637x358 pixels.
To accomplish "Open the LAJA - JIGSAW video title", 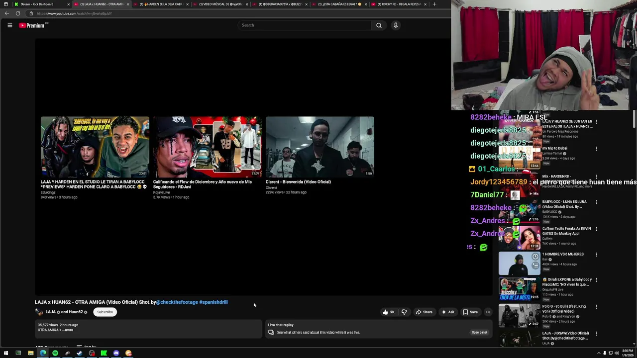I will point(565,336).
